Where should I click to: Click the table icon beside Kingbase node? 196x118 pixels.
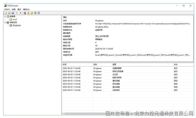[x=11, y=25]
